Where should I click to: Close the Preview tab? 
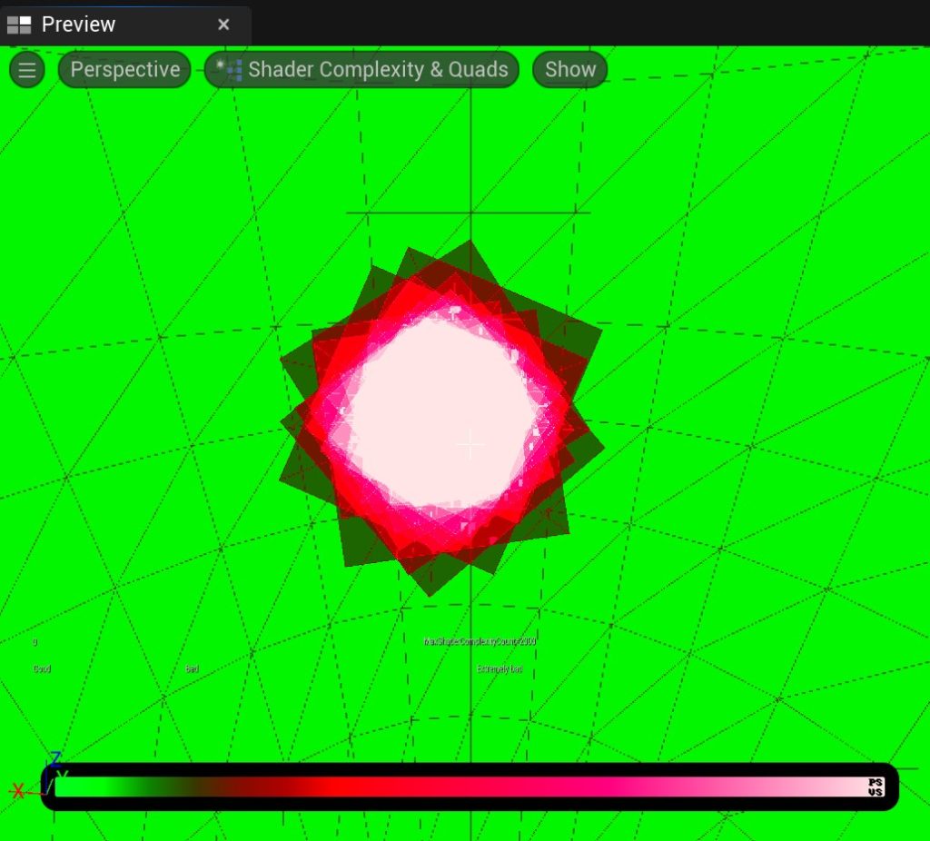point(223,25)
